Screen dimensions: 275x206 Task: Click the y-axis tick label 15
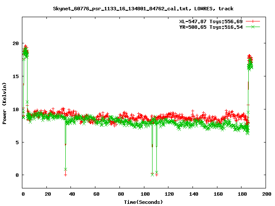[15, 76]
